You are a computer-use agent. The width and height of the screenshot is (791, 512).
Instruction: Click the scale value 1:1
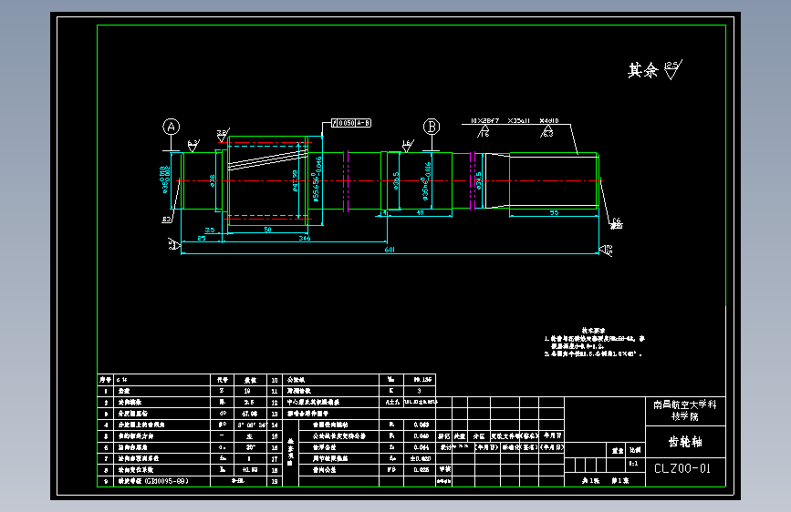click(x=633, y=463)
